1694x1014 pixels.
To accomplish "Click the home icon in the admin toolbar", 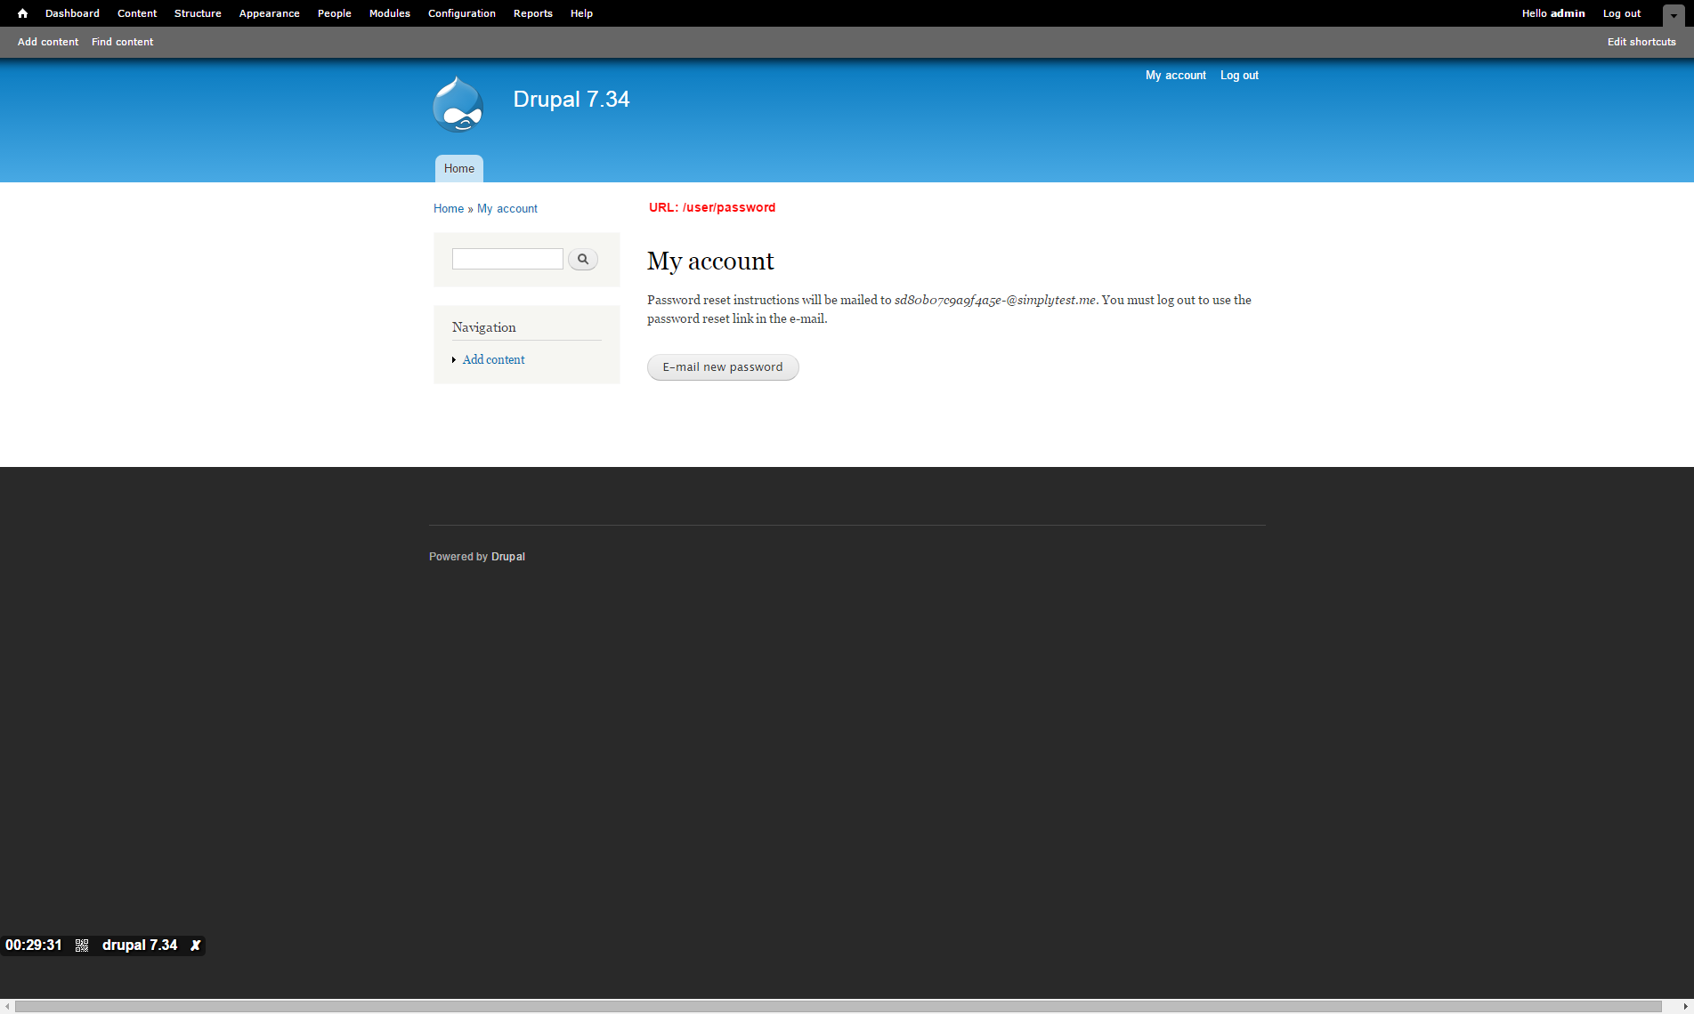I will 21,13.
